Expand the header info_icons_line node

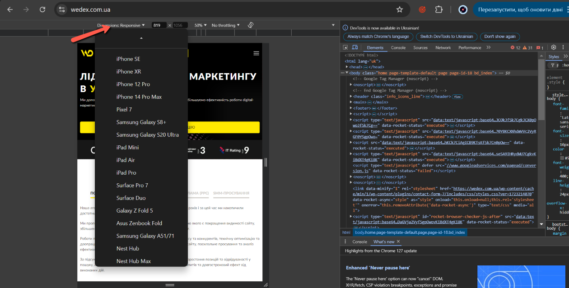click(x=351, y=97)
